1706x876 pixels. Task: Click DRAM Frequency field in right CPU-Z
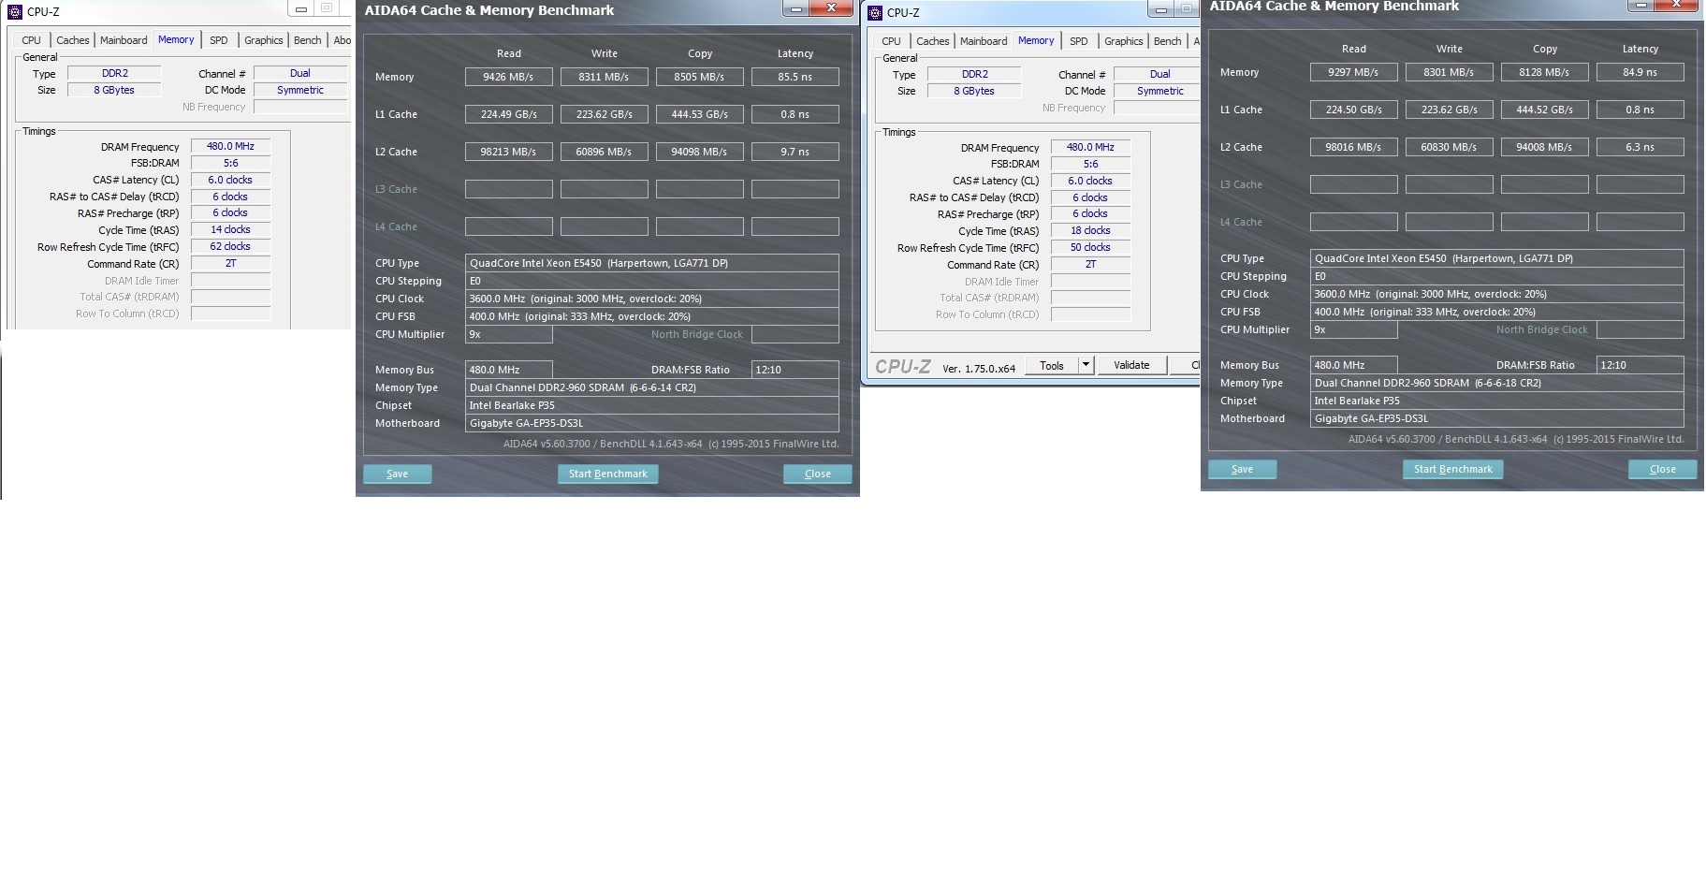[x=1090, y=147]
